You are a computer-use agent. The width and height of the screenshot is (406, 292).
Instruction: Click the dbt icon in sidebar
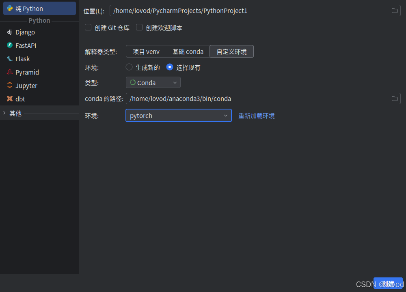[x=10, y=99]
